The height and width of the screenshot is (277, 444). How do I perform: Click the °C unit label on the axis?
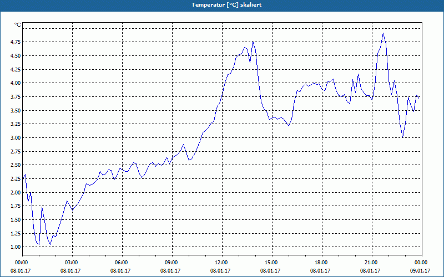18,25
